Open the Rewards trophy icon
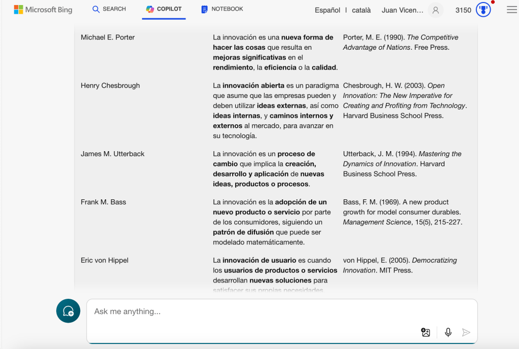 point(484,10)
